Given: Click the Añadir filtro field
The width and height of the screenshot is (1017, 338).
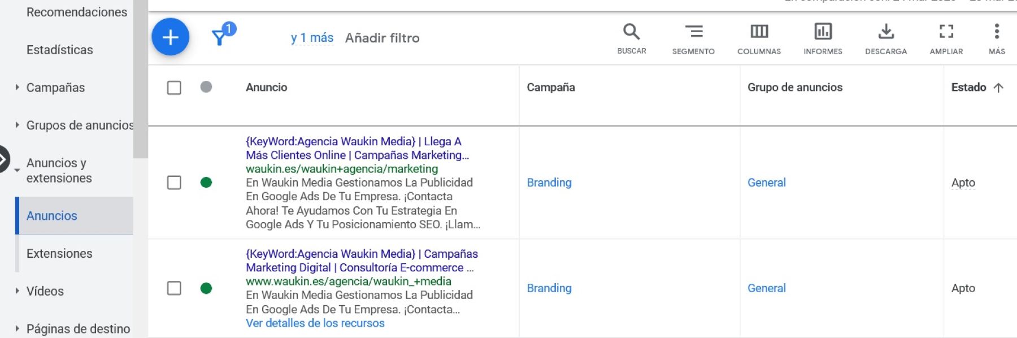Looking at the screenshot, I should coord(382,38).
